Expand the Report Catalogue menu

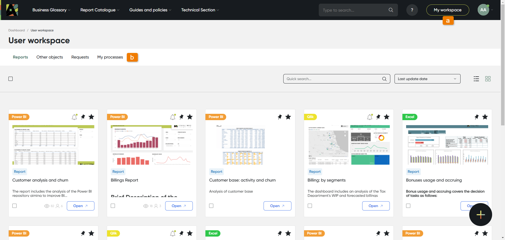tap(100, 10)
